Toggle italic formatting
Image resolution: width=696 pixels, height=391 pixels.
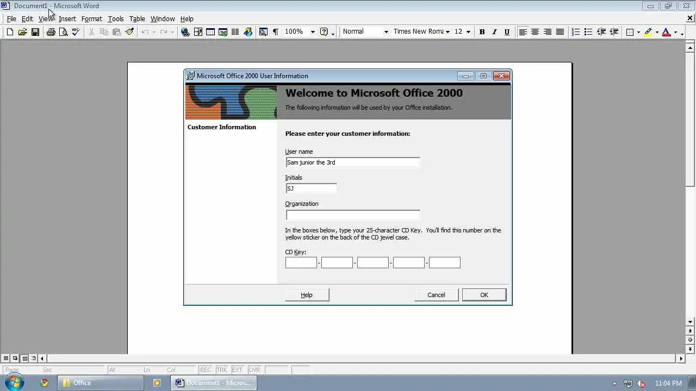(494, 32)
